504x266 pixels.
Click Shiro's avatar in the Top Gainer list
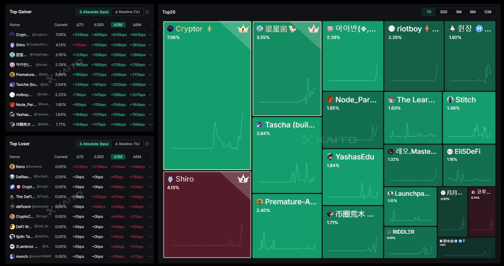12,45
